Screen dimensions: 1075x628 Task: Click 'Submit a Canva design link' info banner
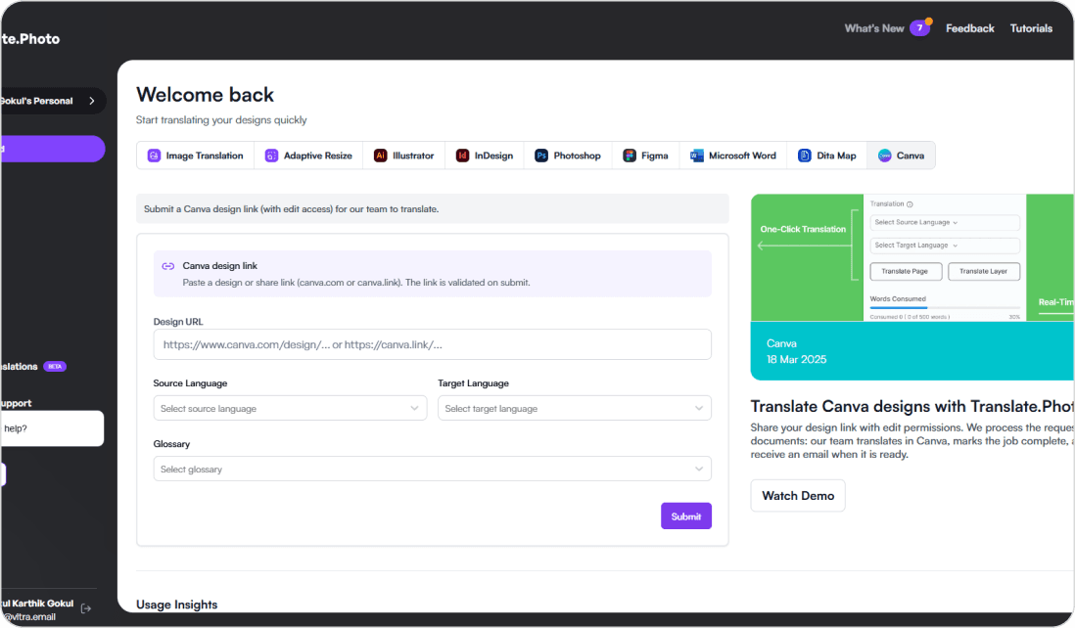tap(432, 209)
